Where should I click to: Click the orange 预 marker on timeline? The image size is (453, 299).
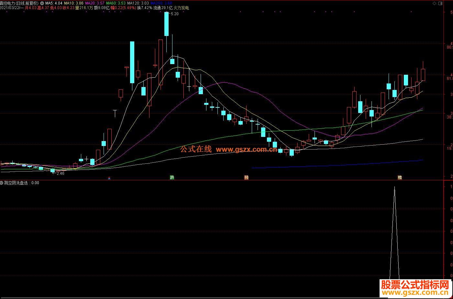coord(246,177)
